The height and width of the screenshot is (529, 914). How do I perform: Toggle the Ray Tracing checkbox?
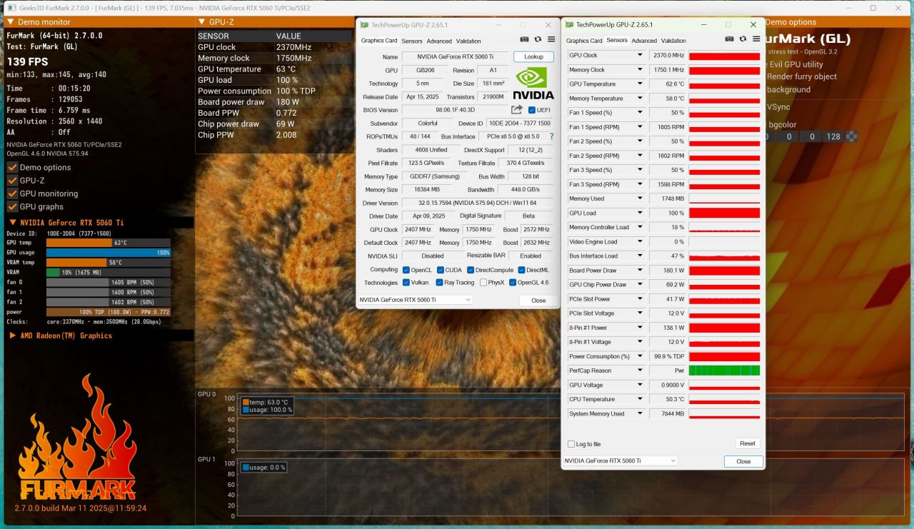(438, 283)
